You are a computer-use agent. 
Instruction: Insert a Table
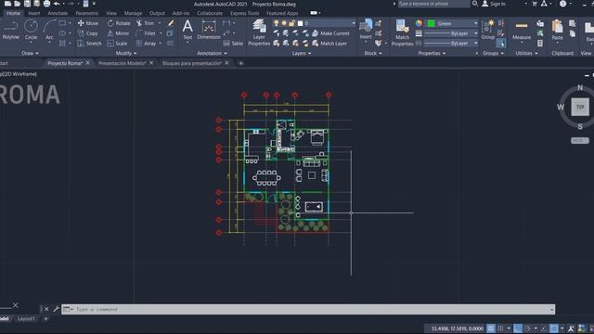click(233, 44)
